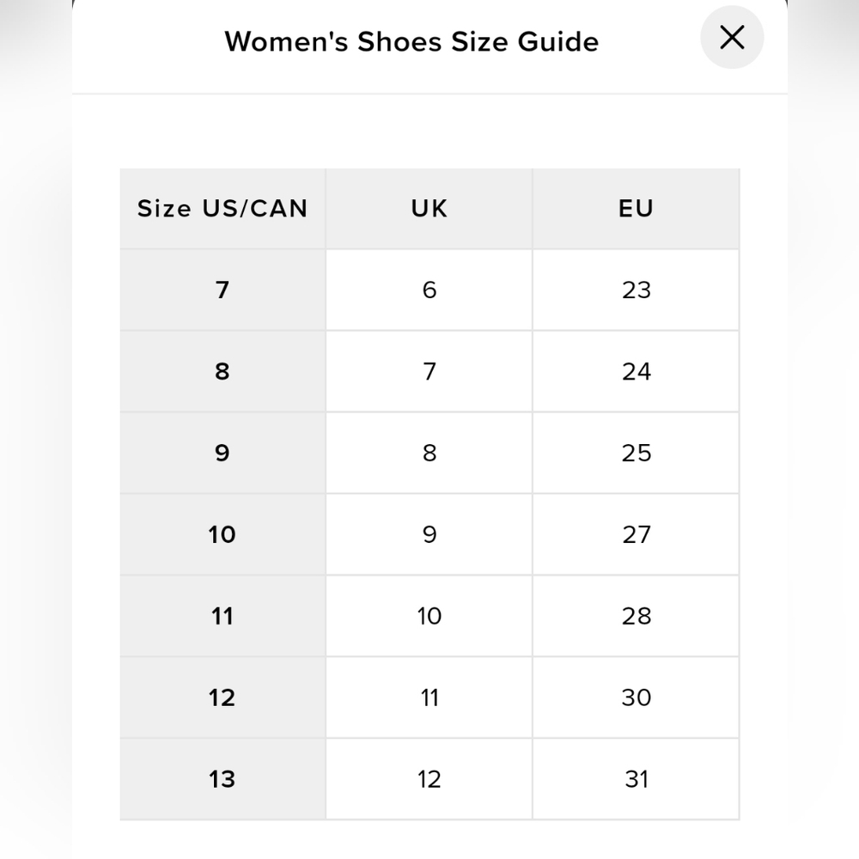Click the EU 28 cell

[x=636, y=616]
